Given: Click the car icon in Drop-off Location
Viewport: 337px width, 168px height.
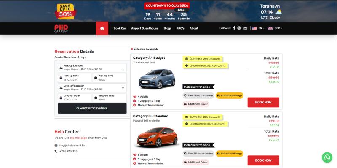Looking at the screenshot, I should pos(61,88).
